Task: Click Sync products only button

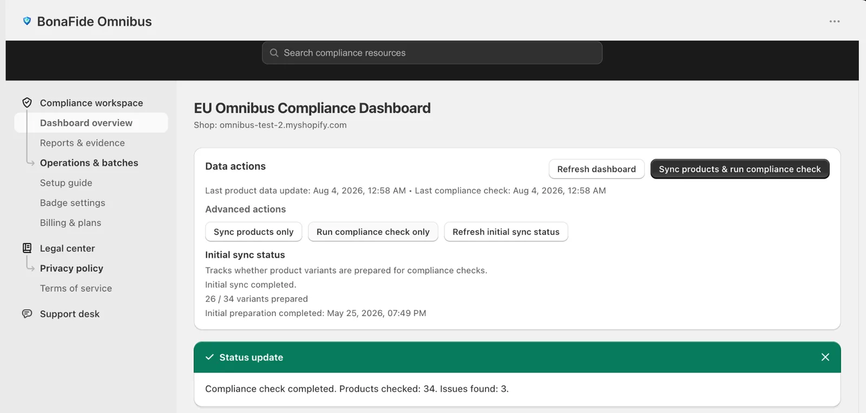Action: pos(253,232)
